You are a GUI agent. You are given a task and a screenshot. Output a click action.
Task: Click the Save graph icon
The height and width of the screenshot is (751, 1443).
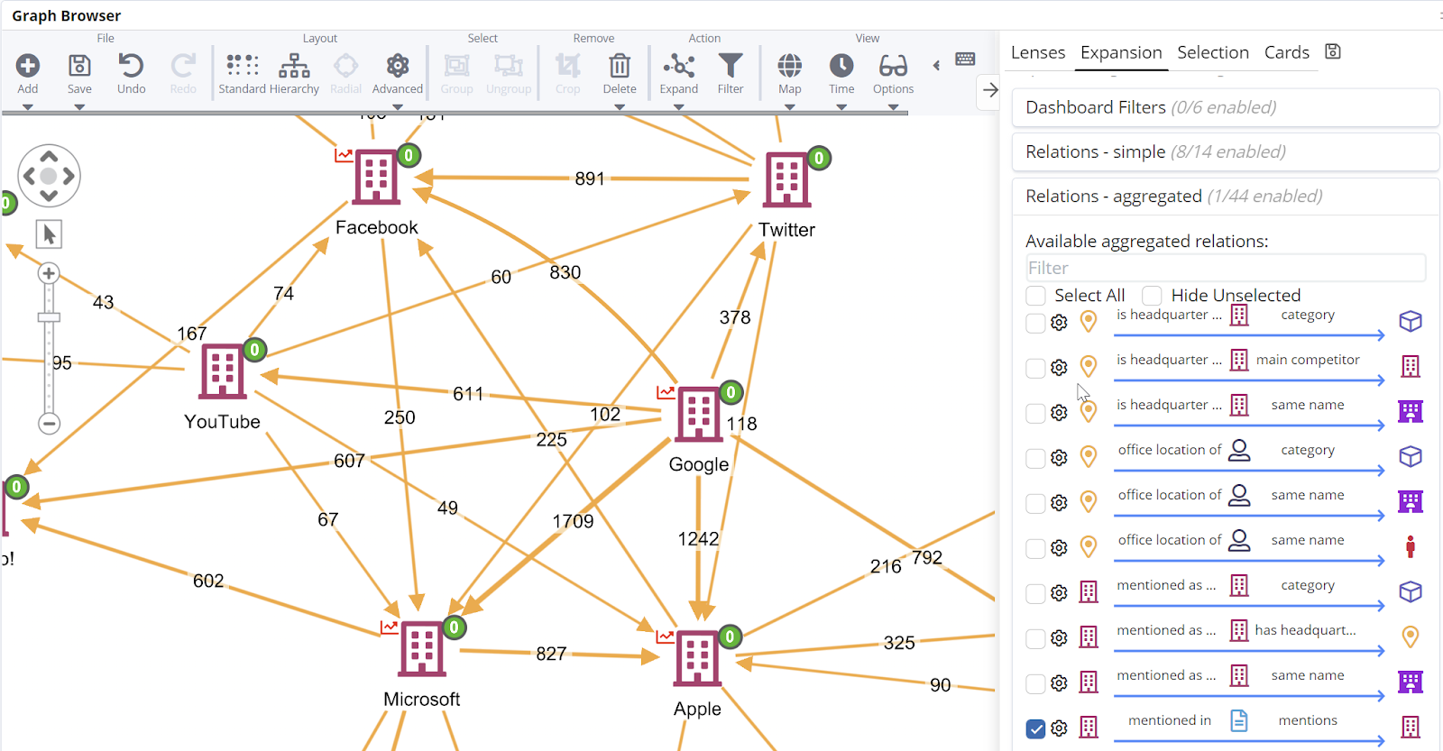79,66
